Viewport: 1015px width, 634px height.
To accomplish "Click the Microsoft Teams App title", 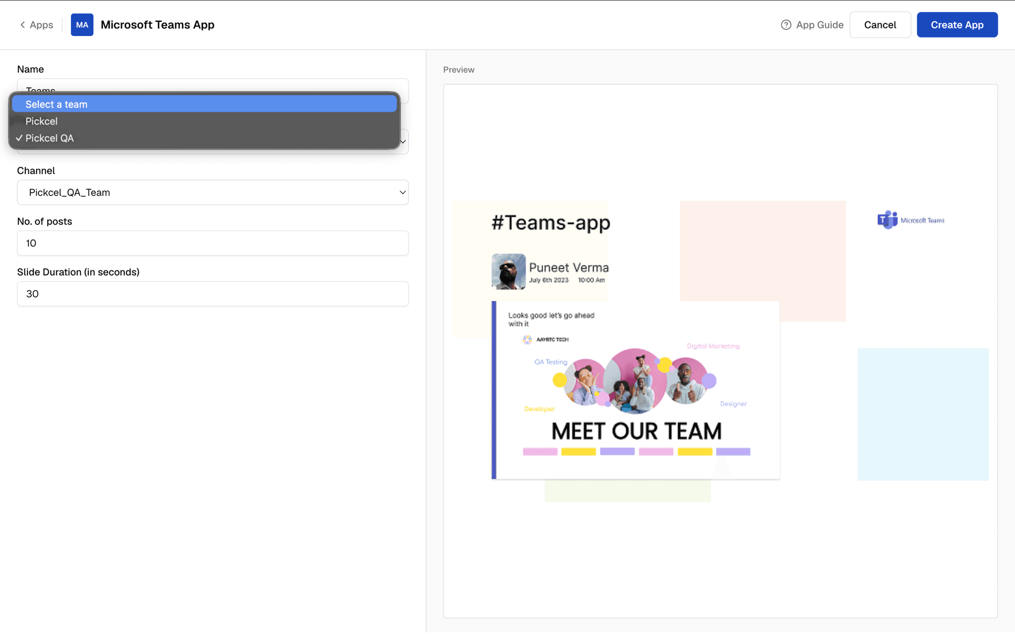I will click(157, 25).
